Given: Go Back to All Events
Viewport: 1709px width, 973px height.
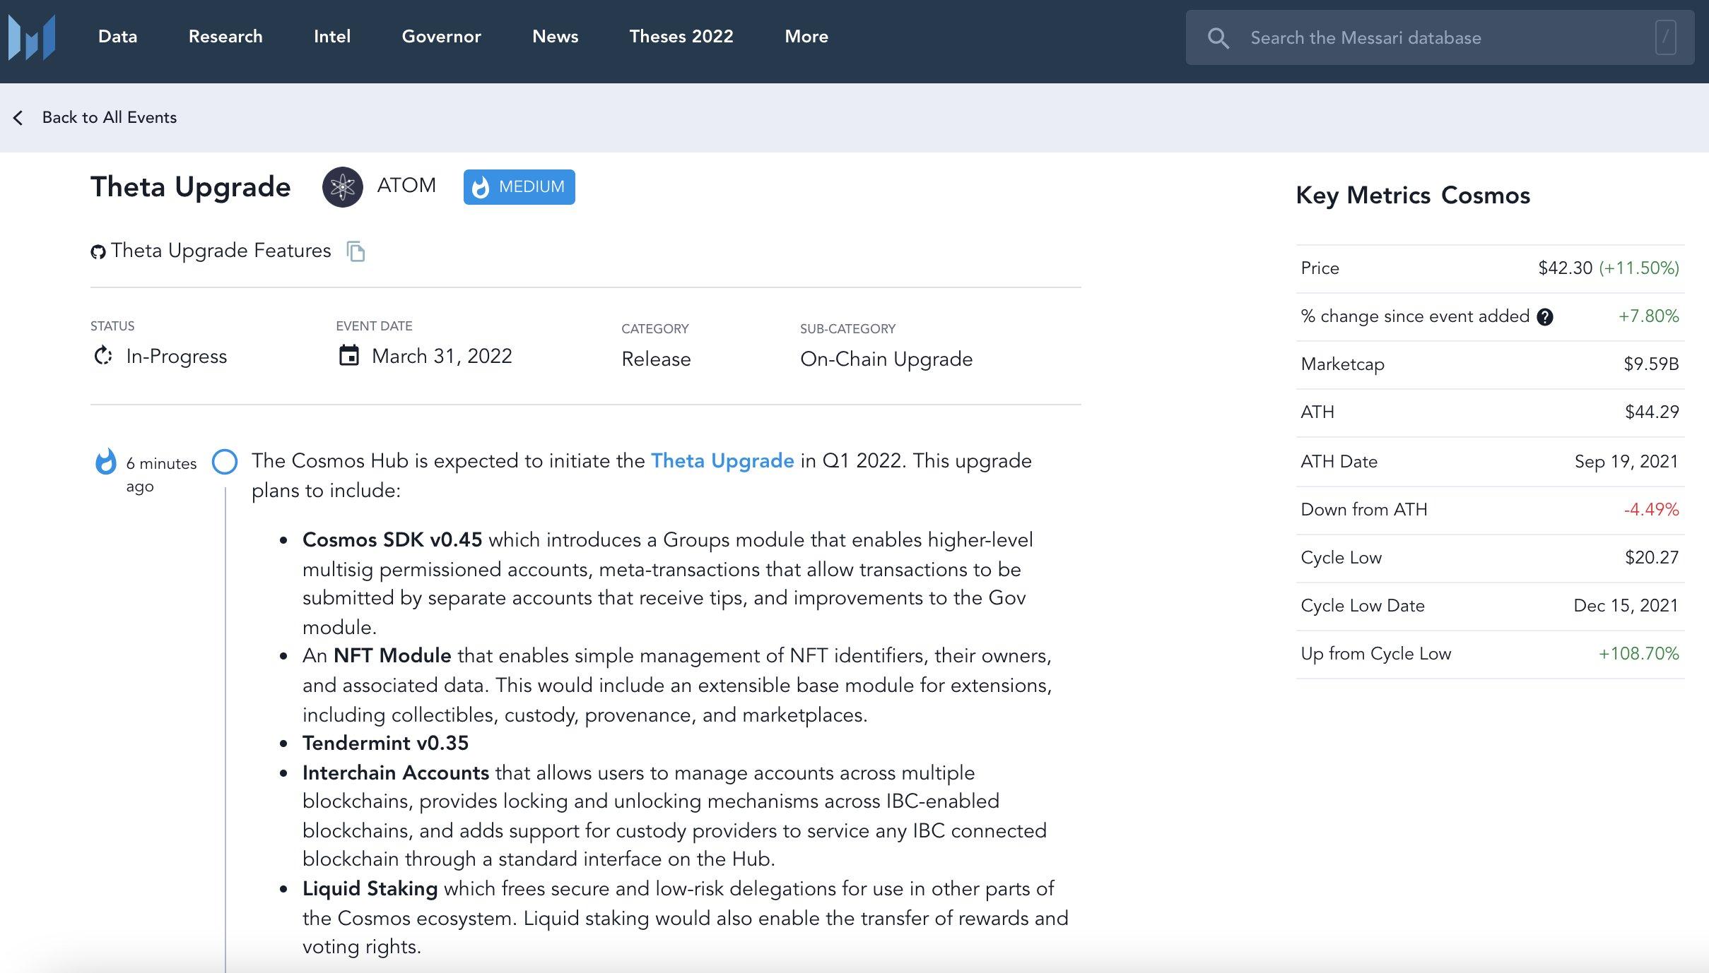Looking at the screenshot, I should coord(109,117).
